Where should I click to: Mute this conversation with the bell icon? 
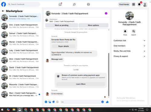point(125,31)
